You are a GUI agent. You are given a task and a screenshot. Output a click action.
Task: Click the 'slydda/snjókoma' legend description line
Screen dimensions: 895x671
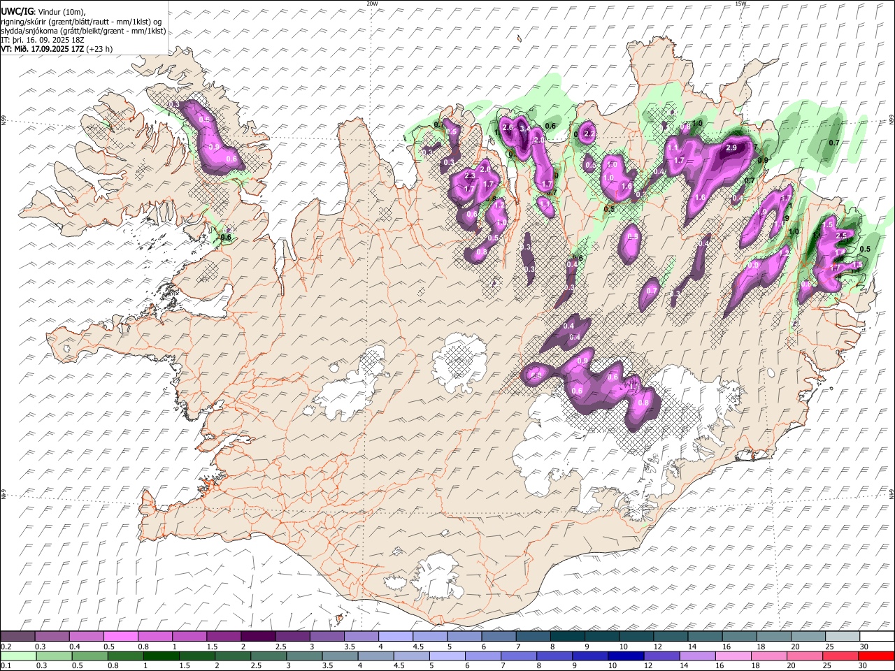[x=83, y=31]
